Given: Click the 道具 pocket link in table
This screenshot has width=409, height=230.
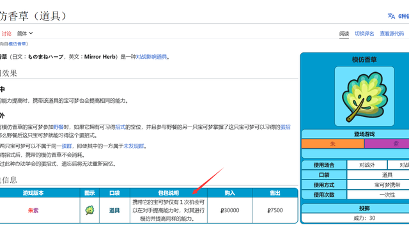Looking at the screenshot, I should pos(114,210).
